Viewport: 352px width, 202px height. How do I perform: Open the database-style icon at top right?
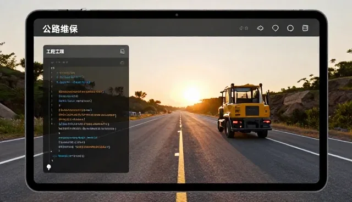click(x=305, y=28)
